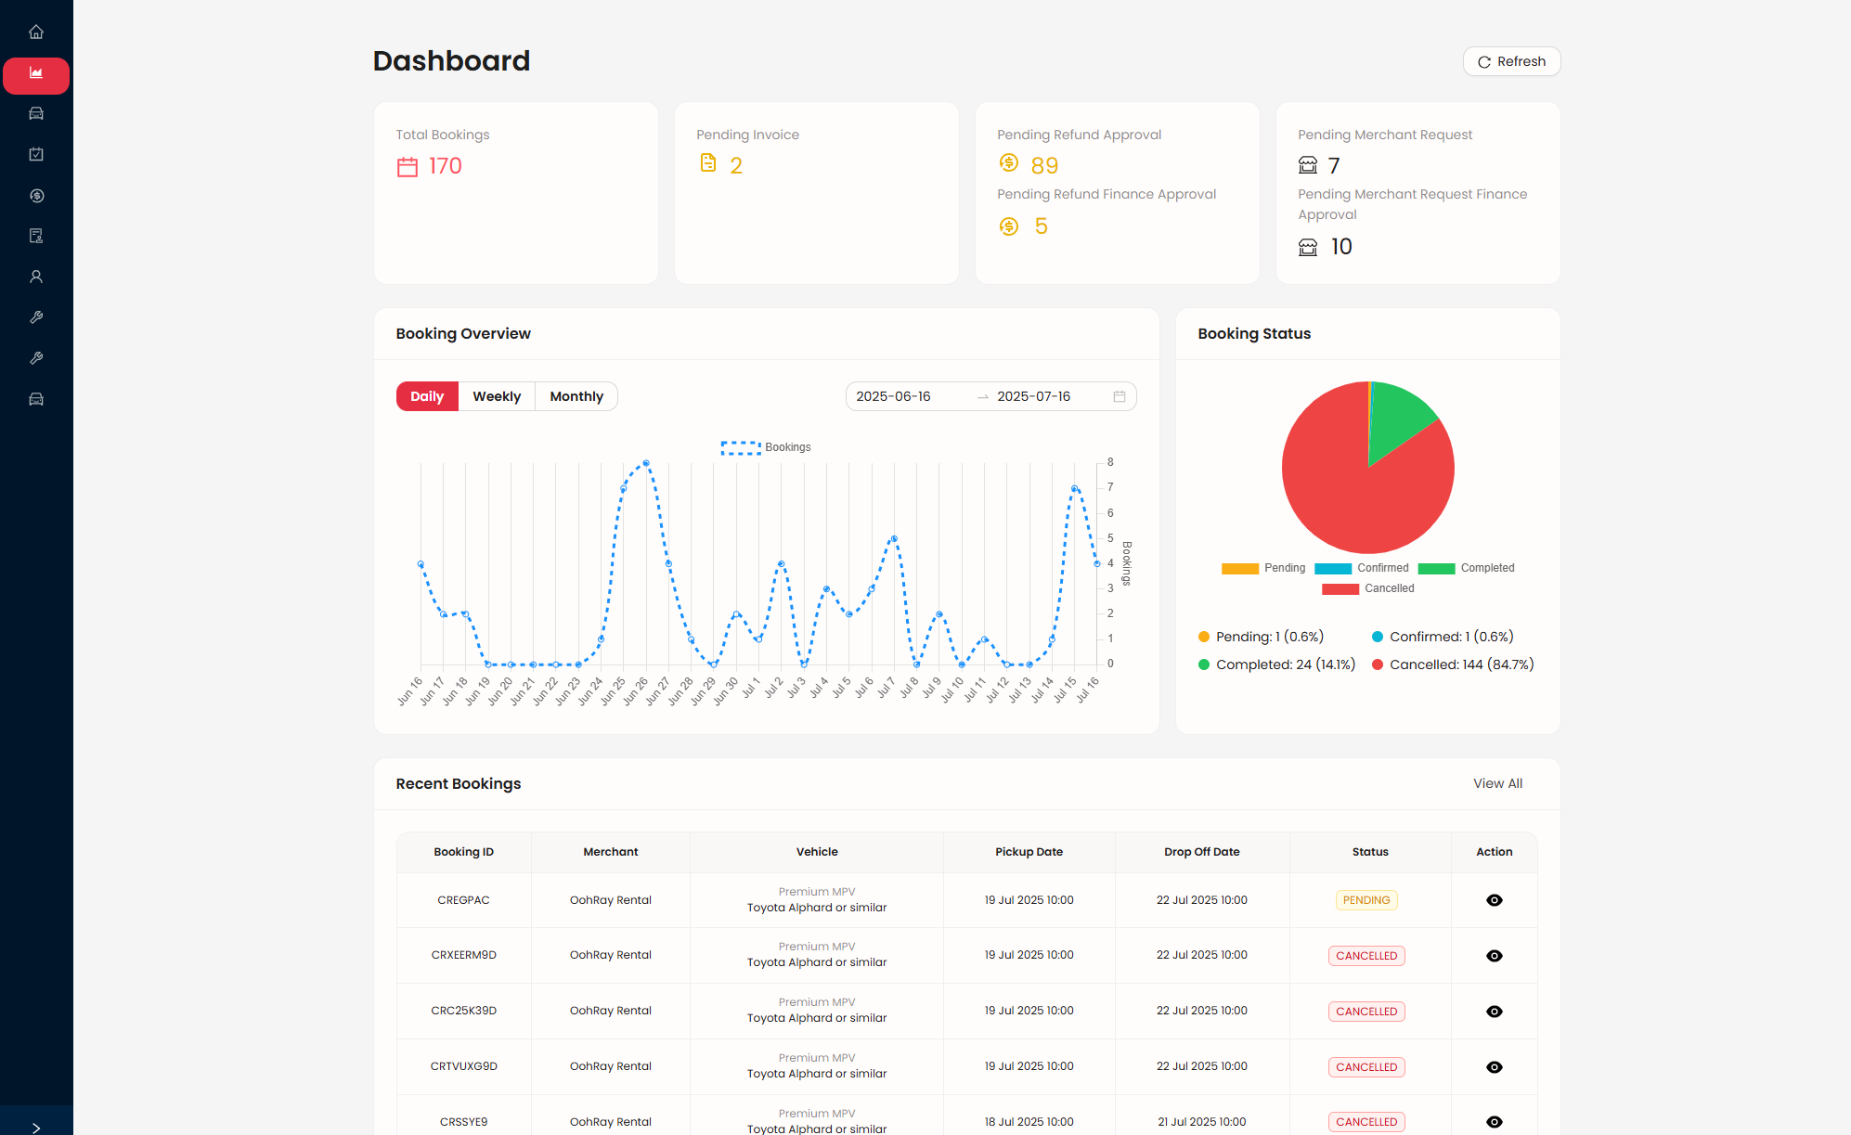Viewport: 1851px width, 1135px height.
Task: Open View All recent bookings link
Action: tap(1497, 783)
